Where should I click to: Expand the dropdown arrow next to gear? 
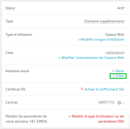pyautogui.click(x=123, y=103)
